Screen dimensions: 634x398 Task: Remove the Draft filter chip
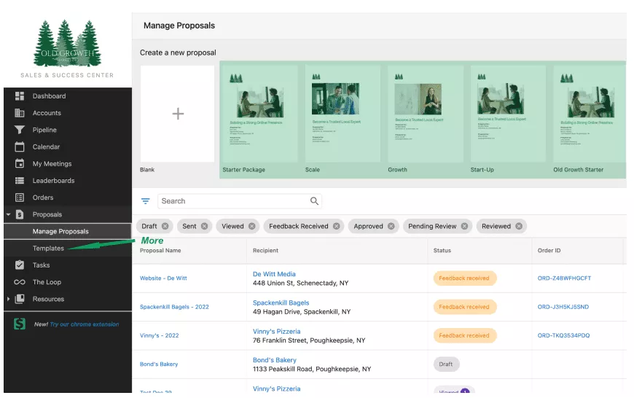coord(165,227)
